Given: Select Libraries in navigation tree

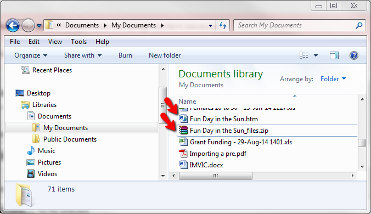Looking at the screenshot, I should [x=44, y=104].
